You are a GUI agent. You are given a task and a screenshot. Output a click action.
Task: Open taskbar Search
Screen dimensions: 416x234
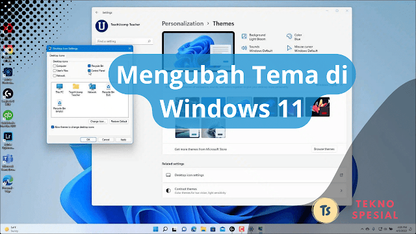(165, 229)
